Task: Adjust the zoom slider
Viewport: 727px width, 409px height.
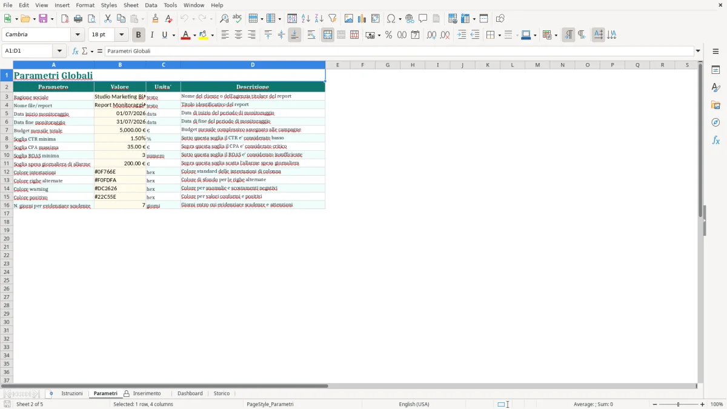Action: click(679, 404)
